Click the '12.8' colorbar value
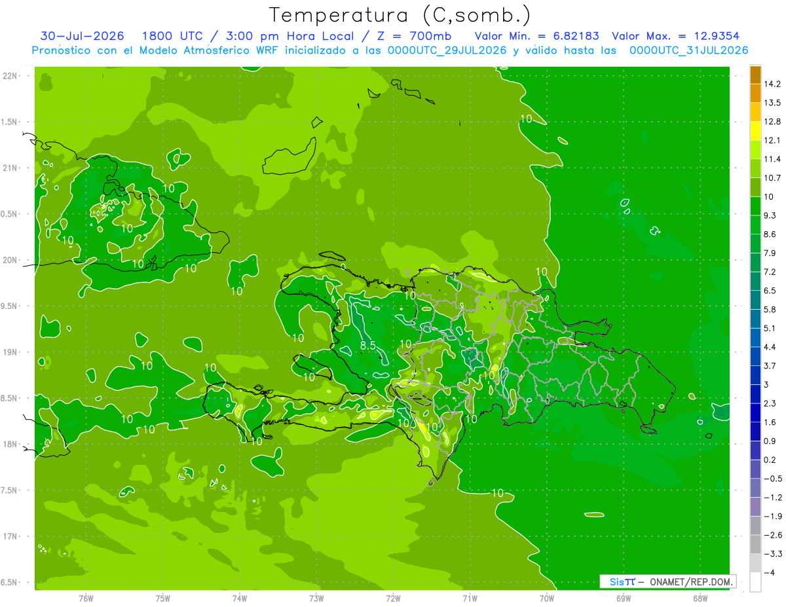Image resolution: width=786 pixels, height=607 pixels. (772, 122)
